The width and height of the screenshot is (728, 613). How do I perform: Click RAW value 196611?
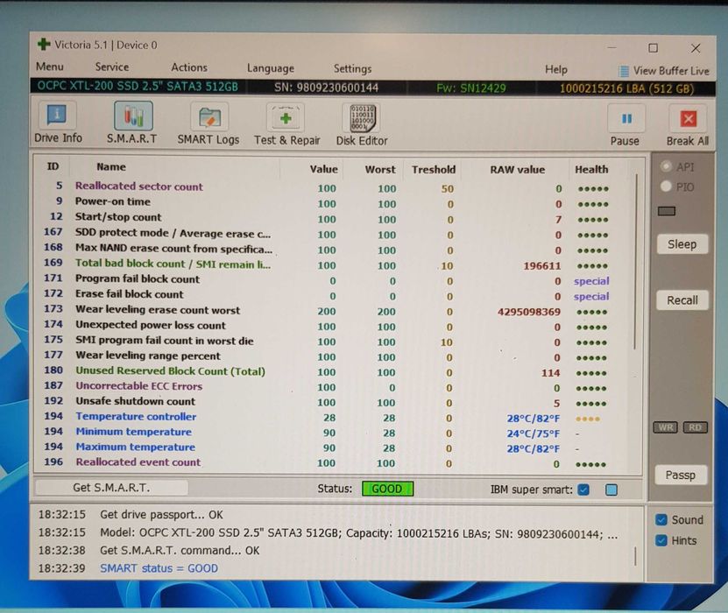[x=541, y=266]
